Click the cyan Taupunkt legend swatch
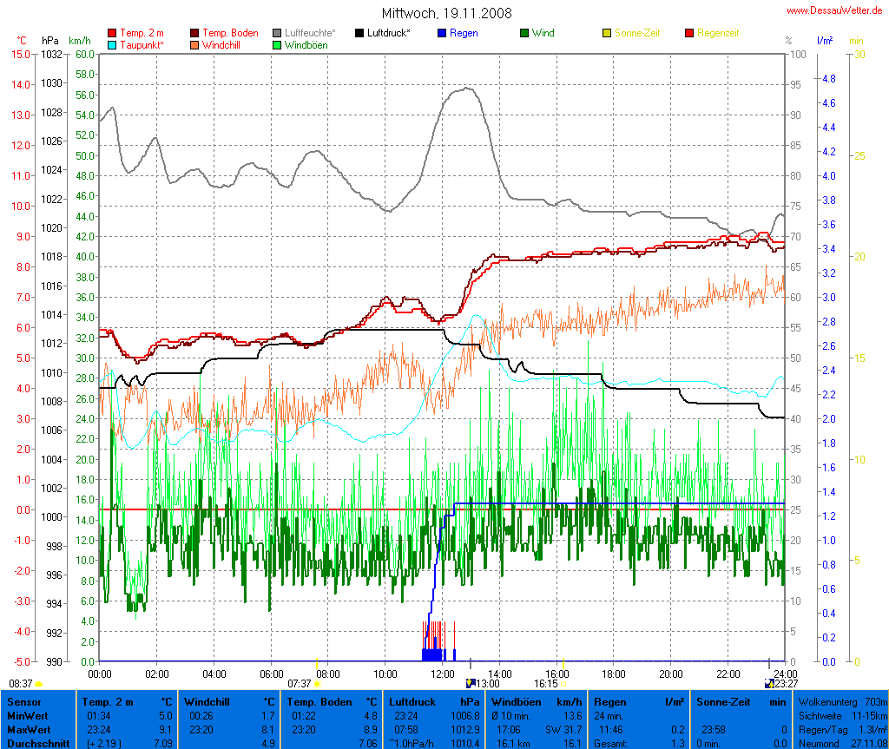889x749 pixels. (113, 45)
